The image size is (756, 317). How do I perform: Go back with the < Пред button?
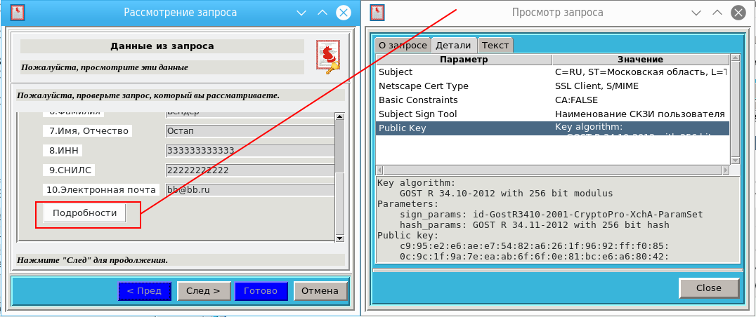pos(144,290)
